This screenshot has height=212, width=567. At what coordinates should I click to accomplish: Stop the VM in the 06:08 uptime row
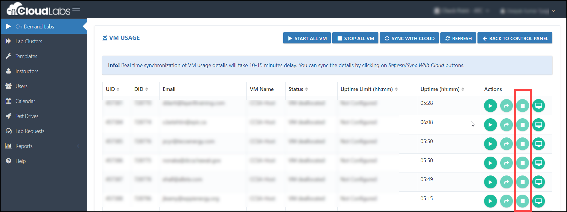click(x=523, y=125)
